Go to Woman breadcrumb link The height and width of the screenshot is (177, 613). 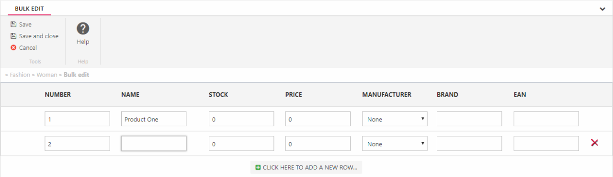pyautogui.click(x=46, y=75)
